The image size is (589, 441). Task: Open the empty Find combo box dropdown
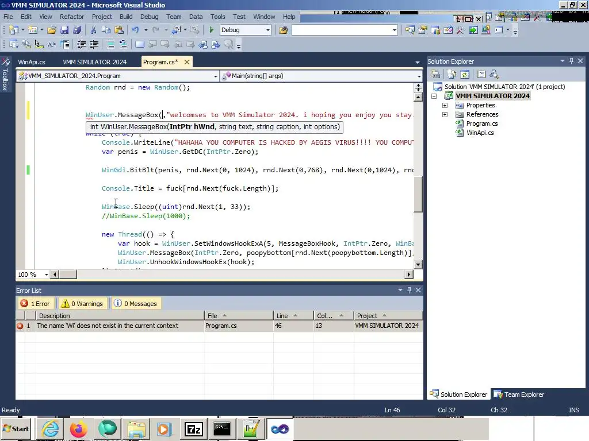point(394,30)
